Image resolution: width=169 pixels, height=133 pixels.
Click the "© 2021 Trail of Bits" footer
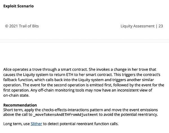(22, 26)
